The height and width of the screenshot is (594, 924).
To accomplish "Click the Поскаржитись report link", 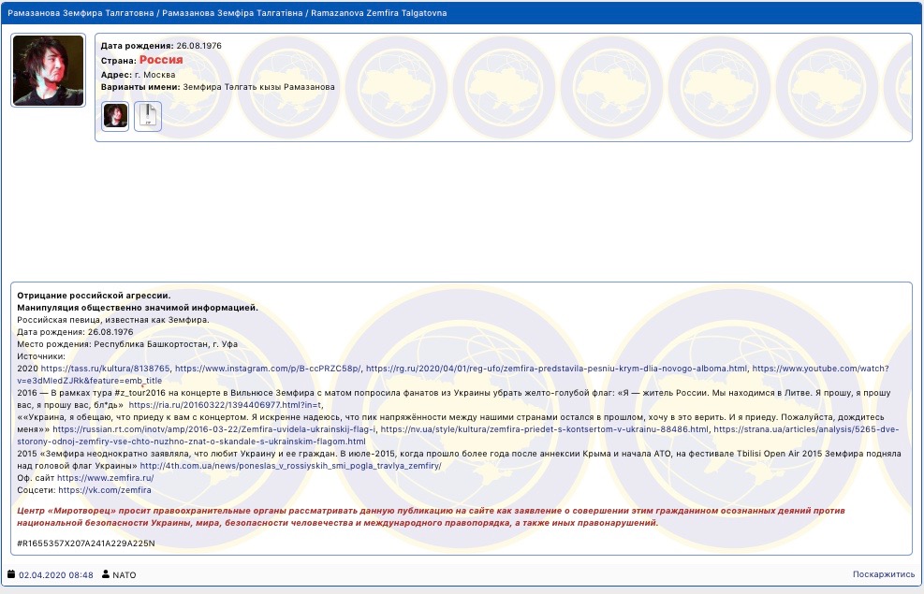I will point(884,574).
